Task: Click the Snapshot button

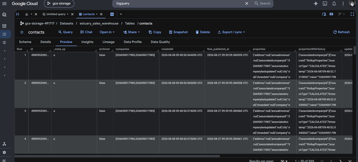Action: point(178,32)
